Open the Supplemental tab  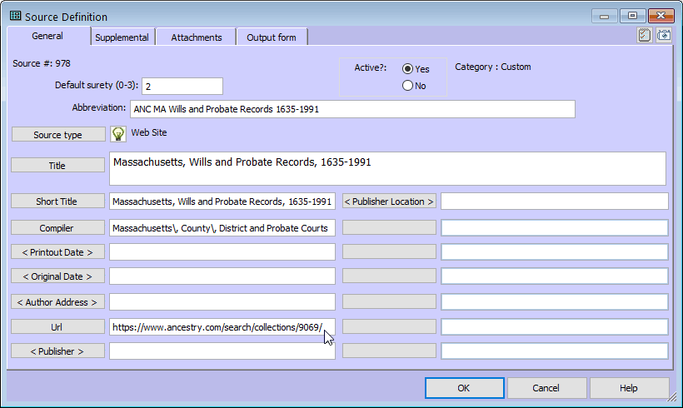pyautogui.click(x=122, y=37)
